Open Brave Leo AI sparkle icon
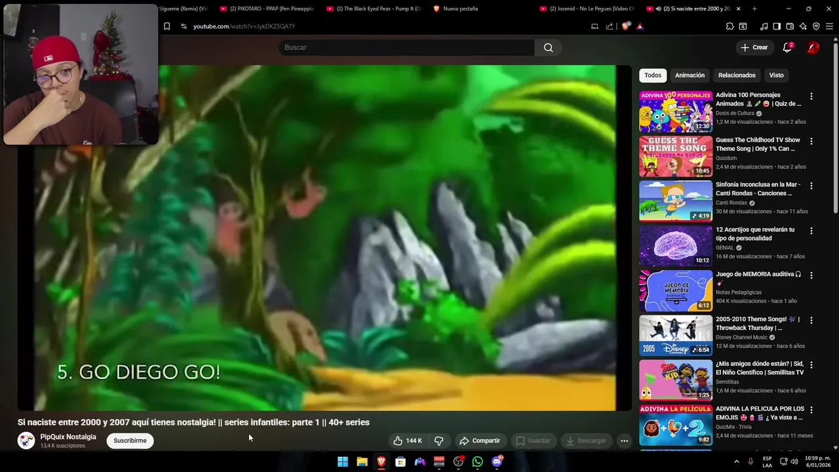The image size is (839, 472). (803, 26)
